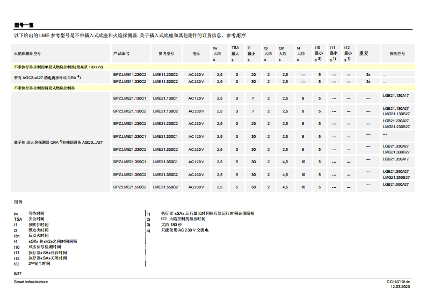Select replacement model LGB21.550A27
Image resolution: width=426 pixels, height=302 pixels.
click(x=395, y=184)
